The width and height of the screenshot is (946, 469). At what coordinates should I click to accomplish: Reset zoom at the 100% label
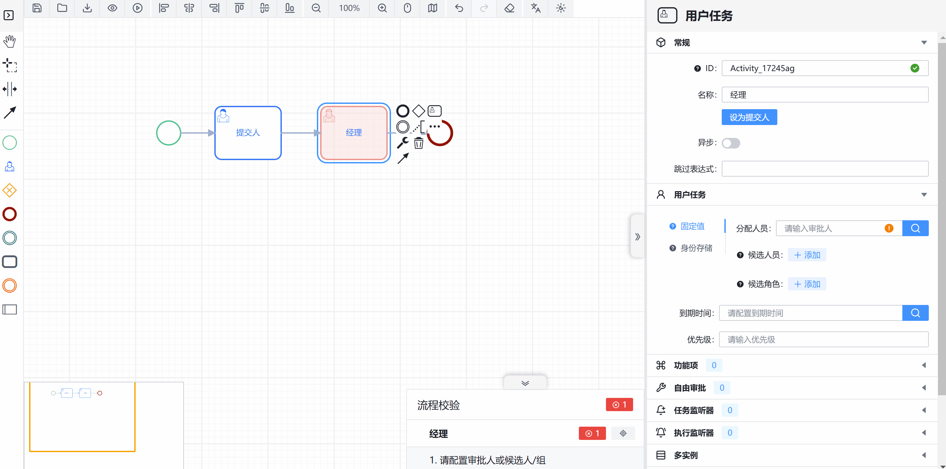(349, 8)
